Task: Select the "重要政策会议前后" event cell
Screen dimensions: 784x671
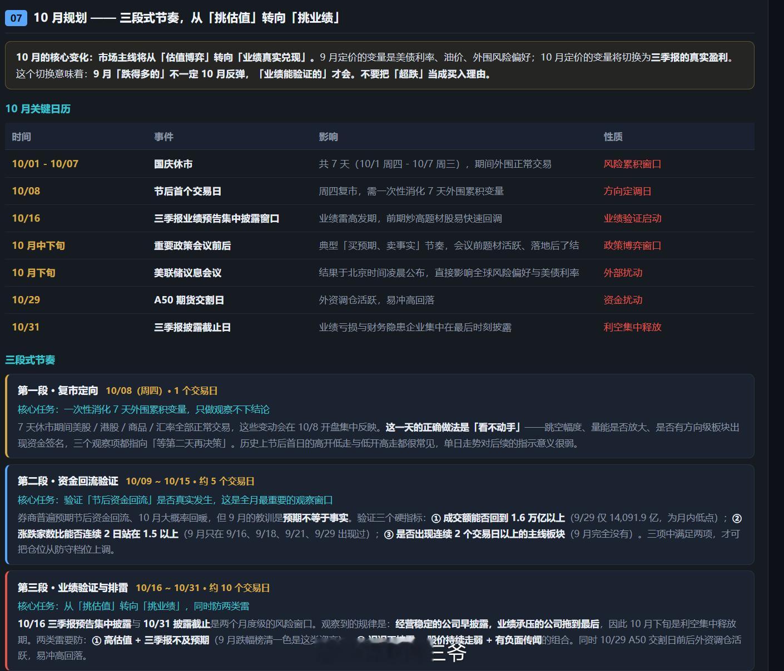Action: click(192, 246)
